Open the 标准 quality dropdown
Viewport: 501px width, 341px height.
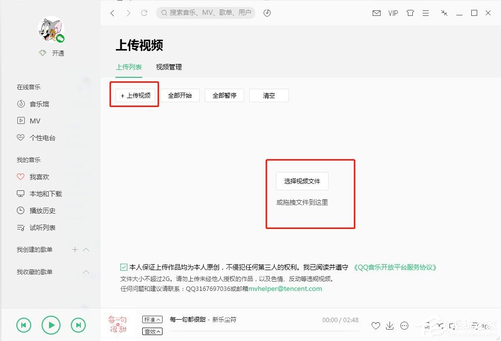point(152,319)
